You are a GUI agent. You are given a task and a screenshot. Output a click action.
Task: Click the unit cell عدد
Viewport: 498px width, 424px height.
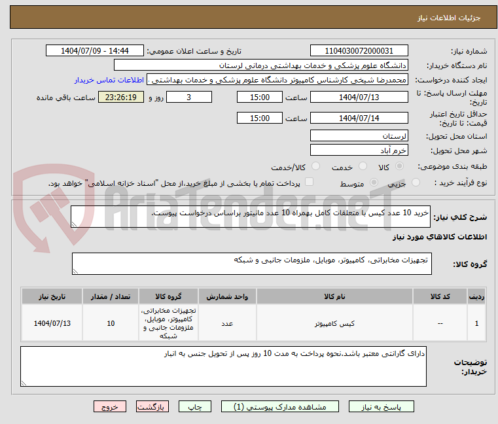(227, 323)
